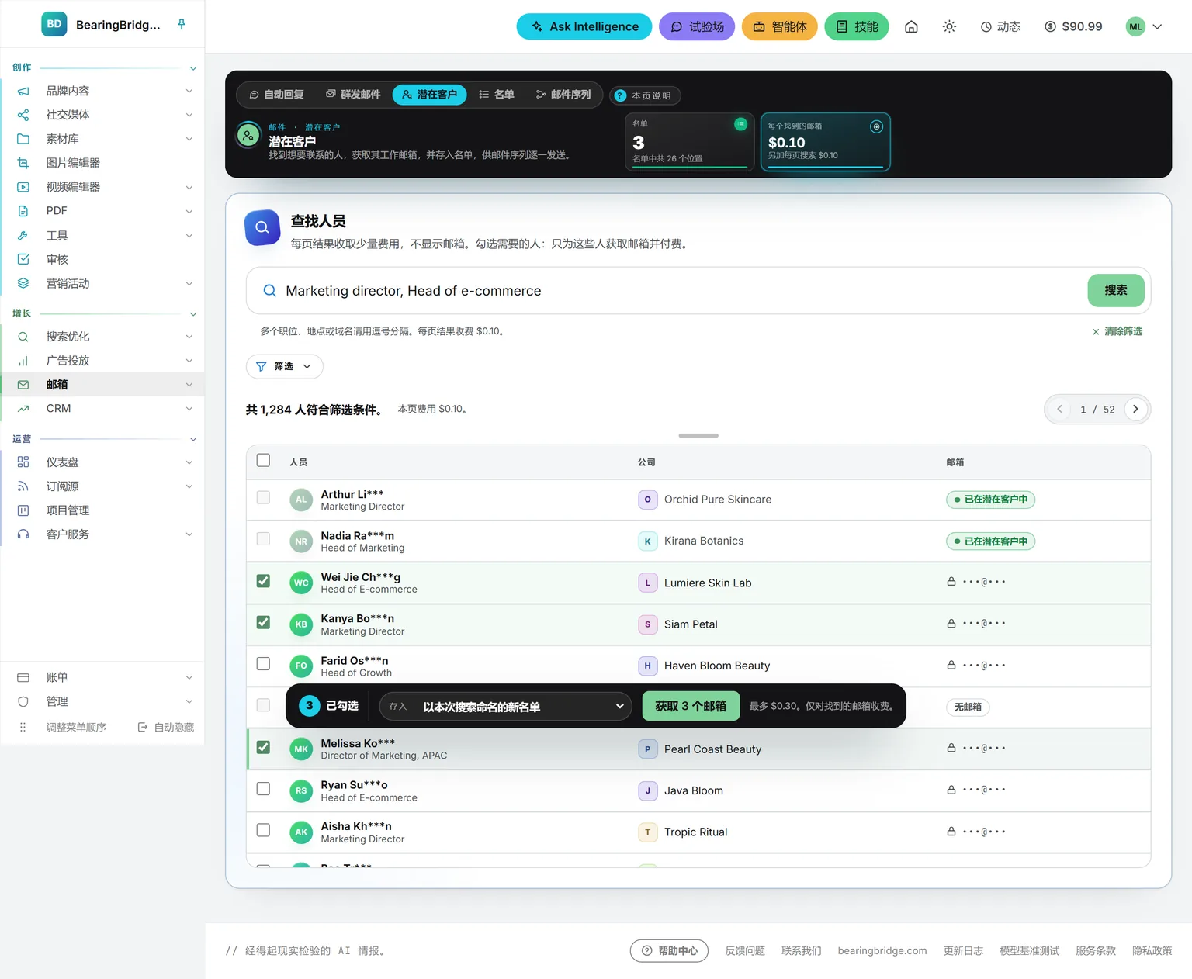Expand the PDF sidebar submenu chevron
The height and width of the screenshot is (979, 1192).
[189, 211]
